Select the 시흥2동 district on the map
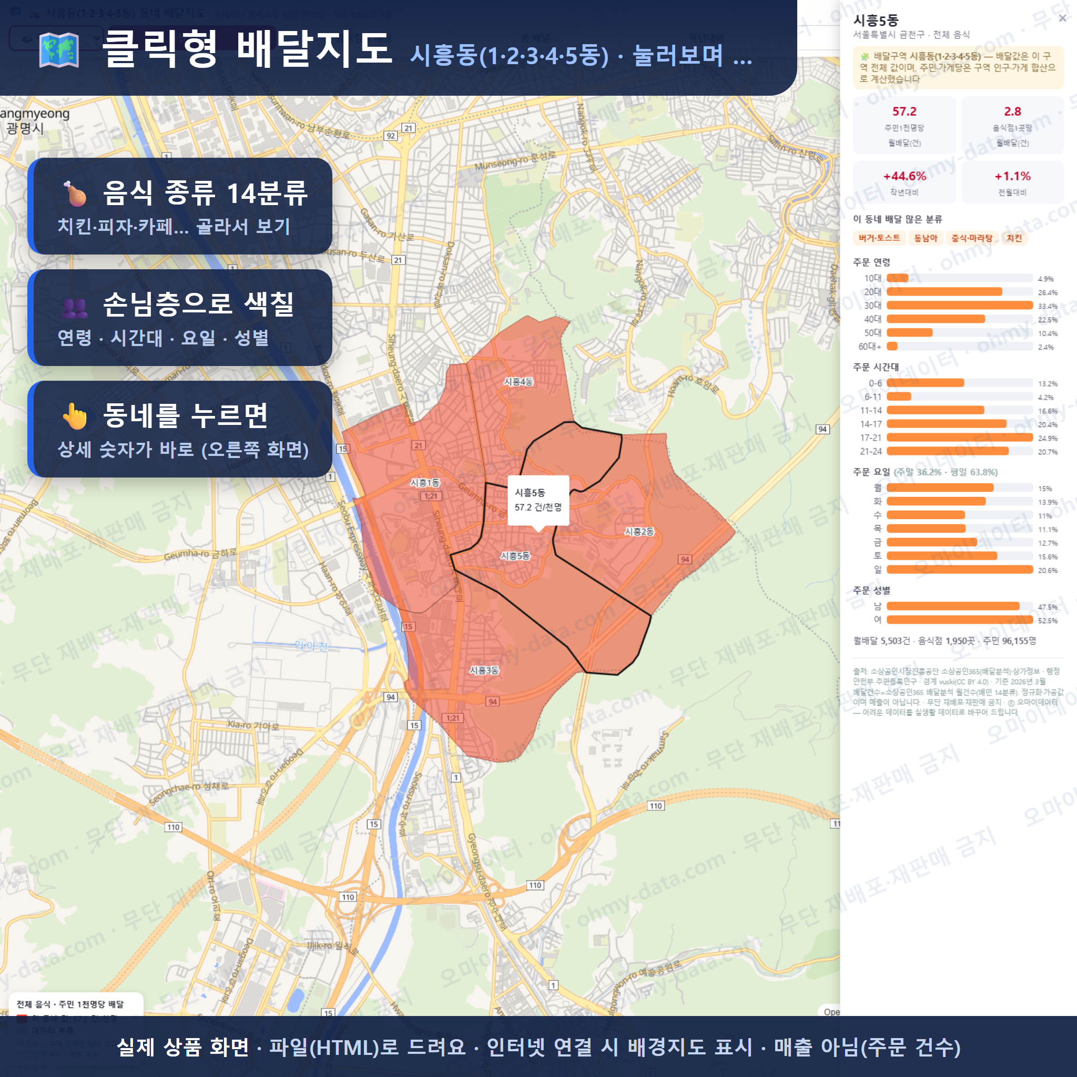 point(639,532)
